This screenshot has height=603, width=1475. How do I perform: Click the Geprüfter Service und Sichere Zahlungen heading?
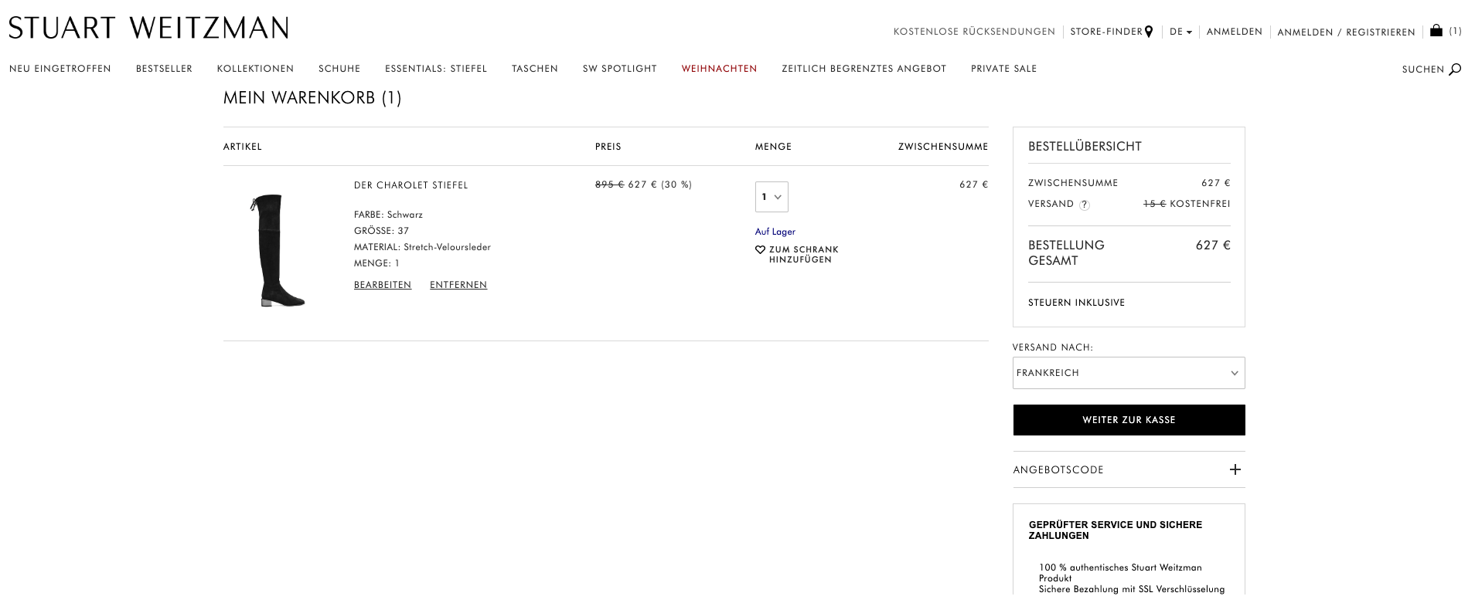(x=1116, y=530)
